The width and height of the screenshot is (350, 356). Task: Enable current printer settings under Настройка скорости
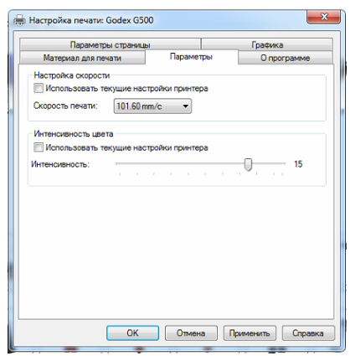pos(39,88)
